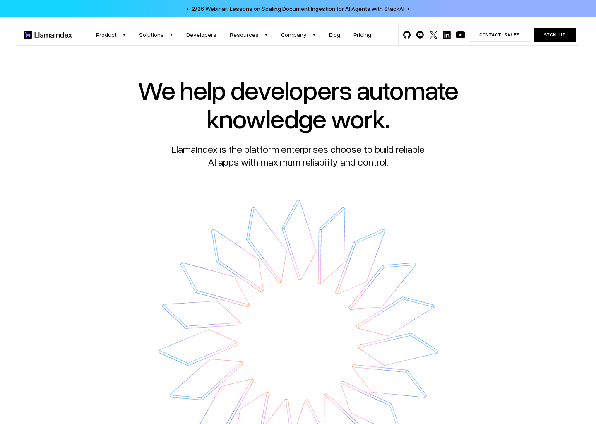
Task: Select the Product menu label
Action: [x=106, y=35]
